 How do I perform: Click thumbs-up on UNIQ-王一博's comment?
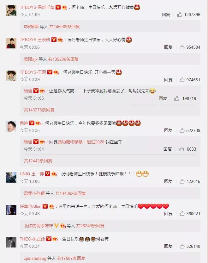pyautogui.click(x=182, y=181)
